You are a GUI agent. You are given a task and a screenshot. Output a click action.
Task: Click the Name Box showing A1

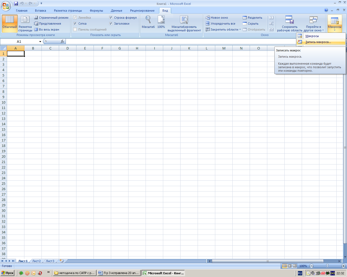19,41
